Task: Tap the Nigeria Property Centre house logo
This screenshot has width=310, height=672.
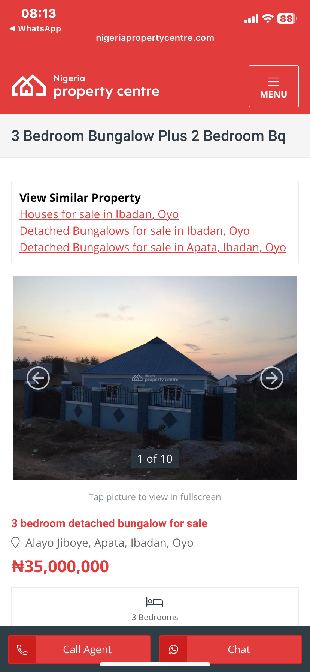Action: point(29,85)
